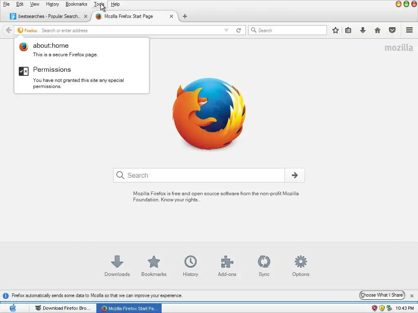
Task: Open Add-ons from start page shortcuts
Action: (227, 266)
